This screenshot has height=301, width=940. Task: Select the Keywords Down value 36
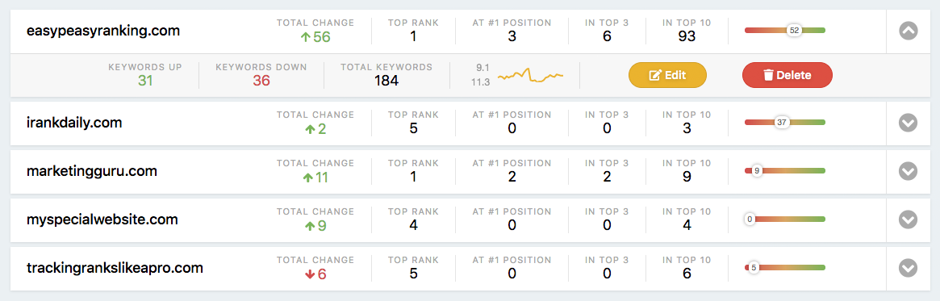click(x=261, y=81)
